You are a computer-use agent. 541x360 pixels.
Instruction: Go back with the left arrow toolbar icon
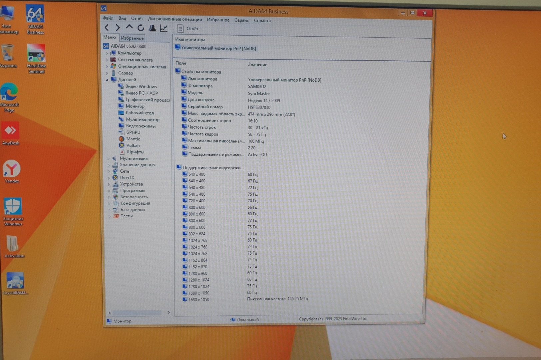click(x=107, y=28)
